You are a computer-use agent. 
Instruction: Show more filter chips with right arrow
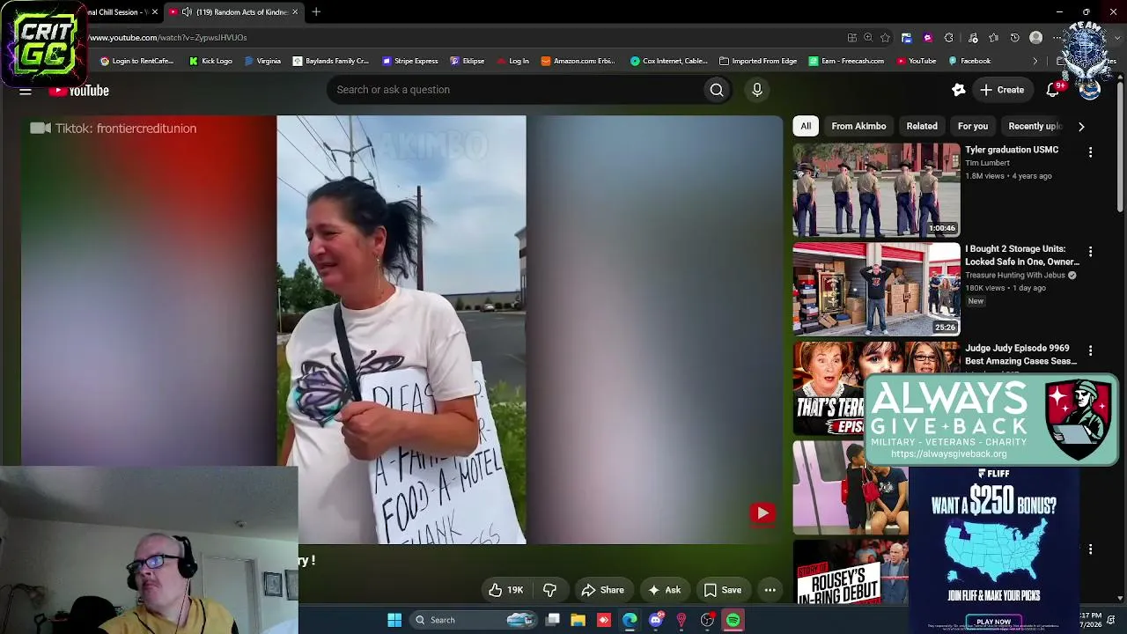click(x=1081, y=127)
